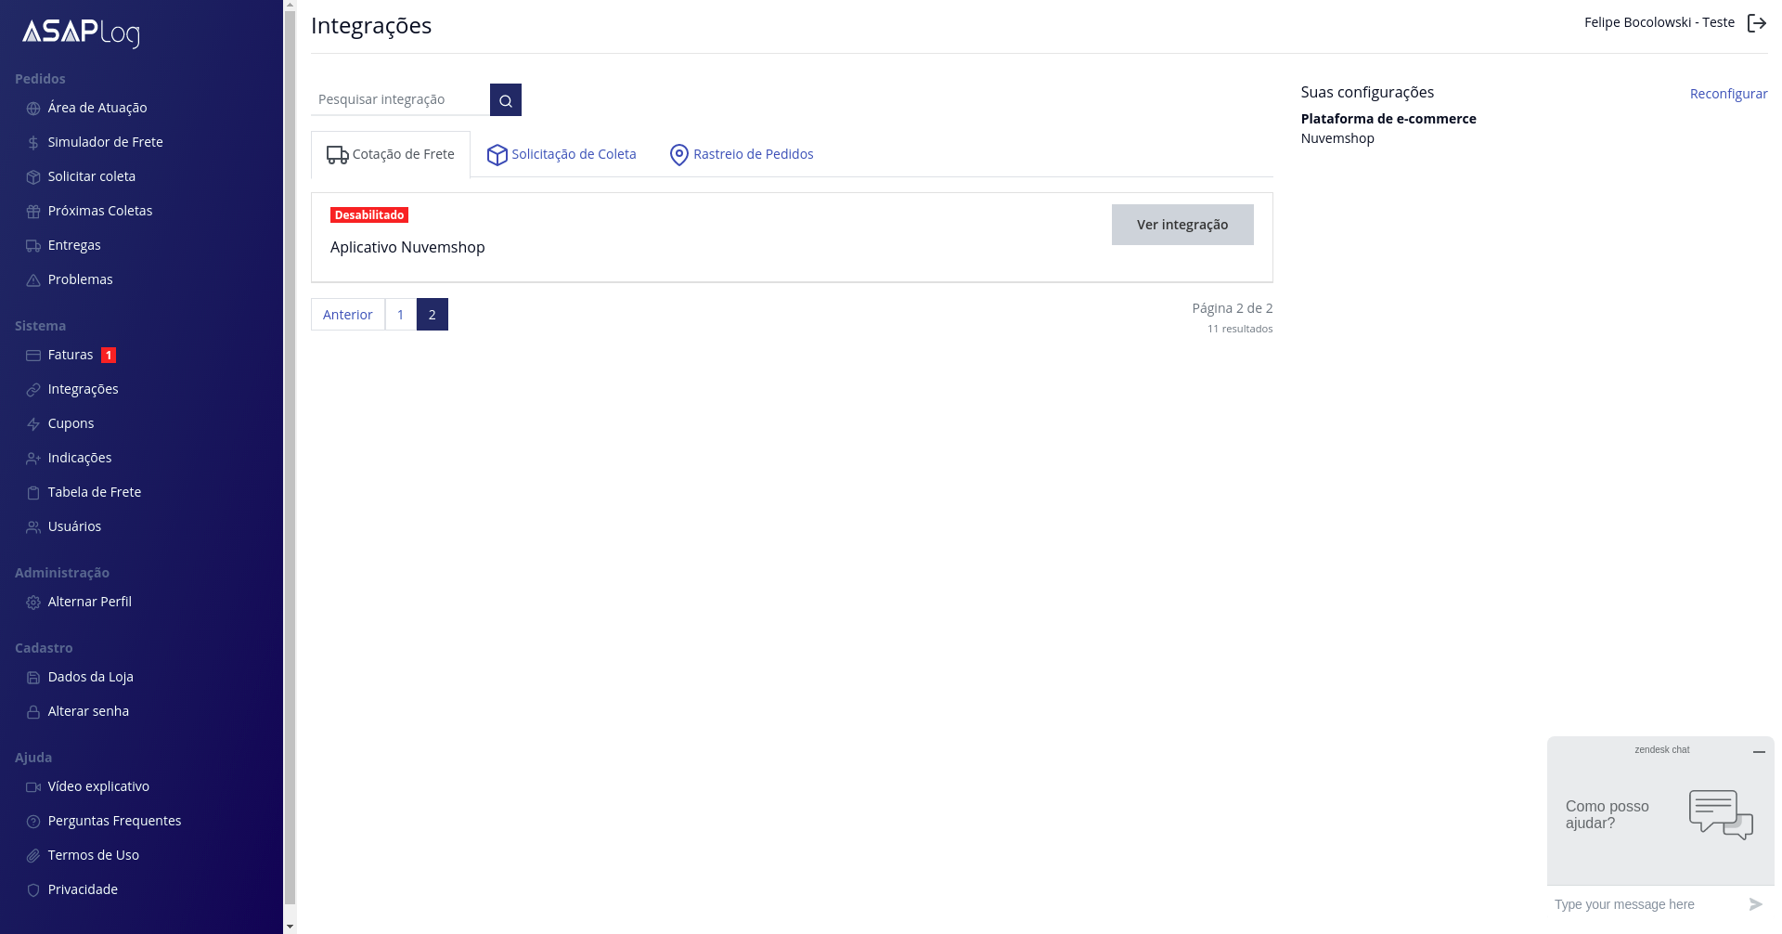Viewport: 1782px width, 934px height.
Task: Click the user-plus icon beside Indicações
Action: [x=33, y=459]
